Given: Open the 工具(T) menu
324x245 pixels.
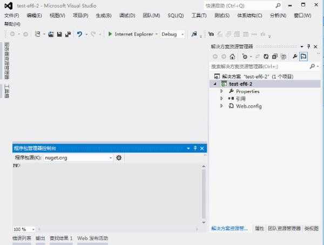Looking at the screenshot, I should (x=199, y=16).
